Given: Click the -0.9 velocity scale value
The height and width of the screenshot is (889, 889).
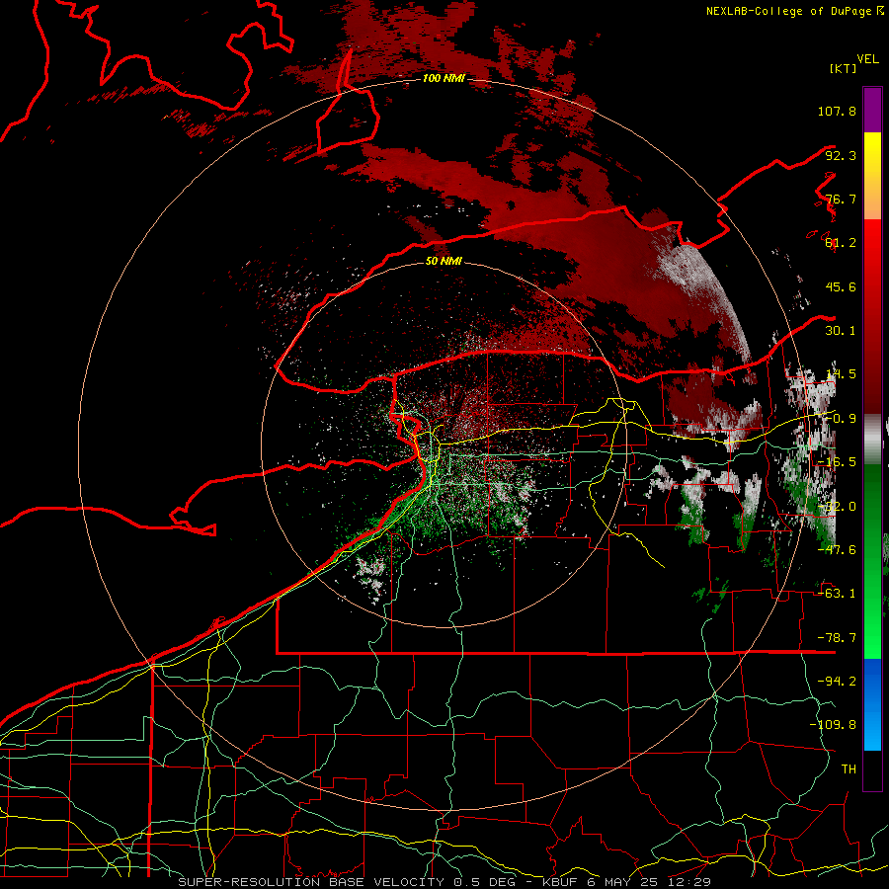Looking at the screenshot, I should tap(841, 419).
